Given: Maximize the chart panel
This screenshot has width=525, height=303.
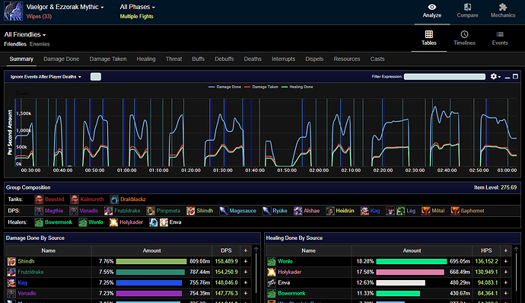Looking at the screenshot, I should click(516, 76).
